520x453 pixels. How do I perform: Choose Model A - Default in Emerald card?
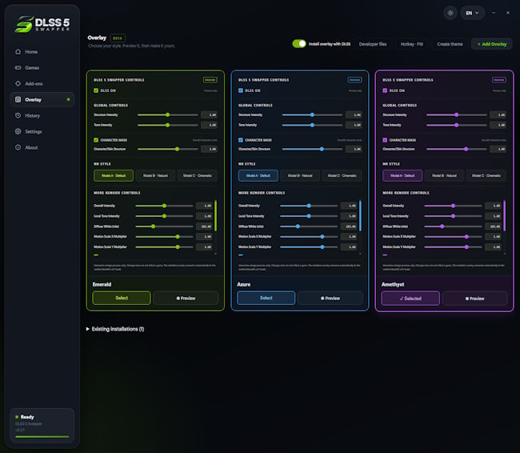(114, 175)
